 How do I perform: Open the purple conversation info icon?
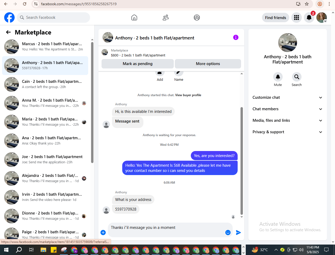pos(236,37)
